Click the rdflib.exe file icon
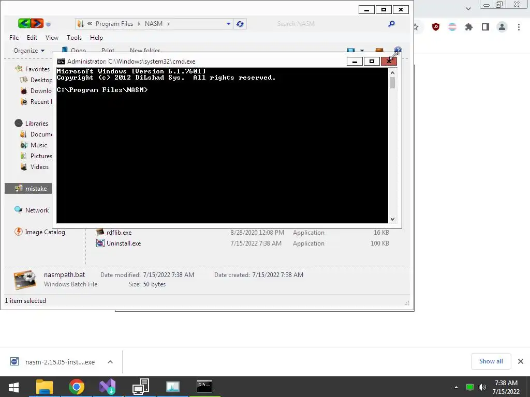 (100, 232)
